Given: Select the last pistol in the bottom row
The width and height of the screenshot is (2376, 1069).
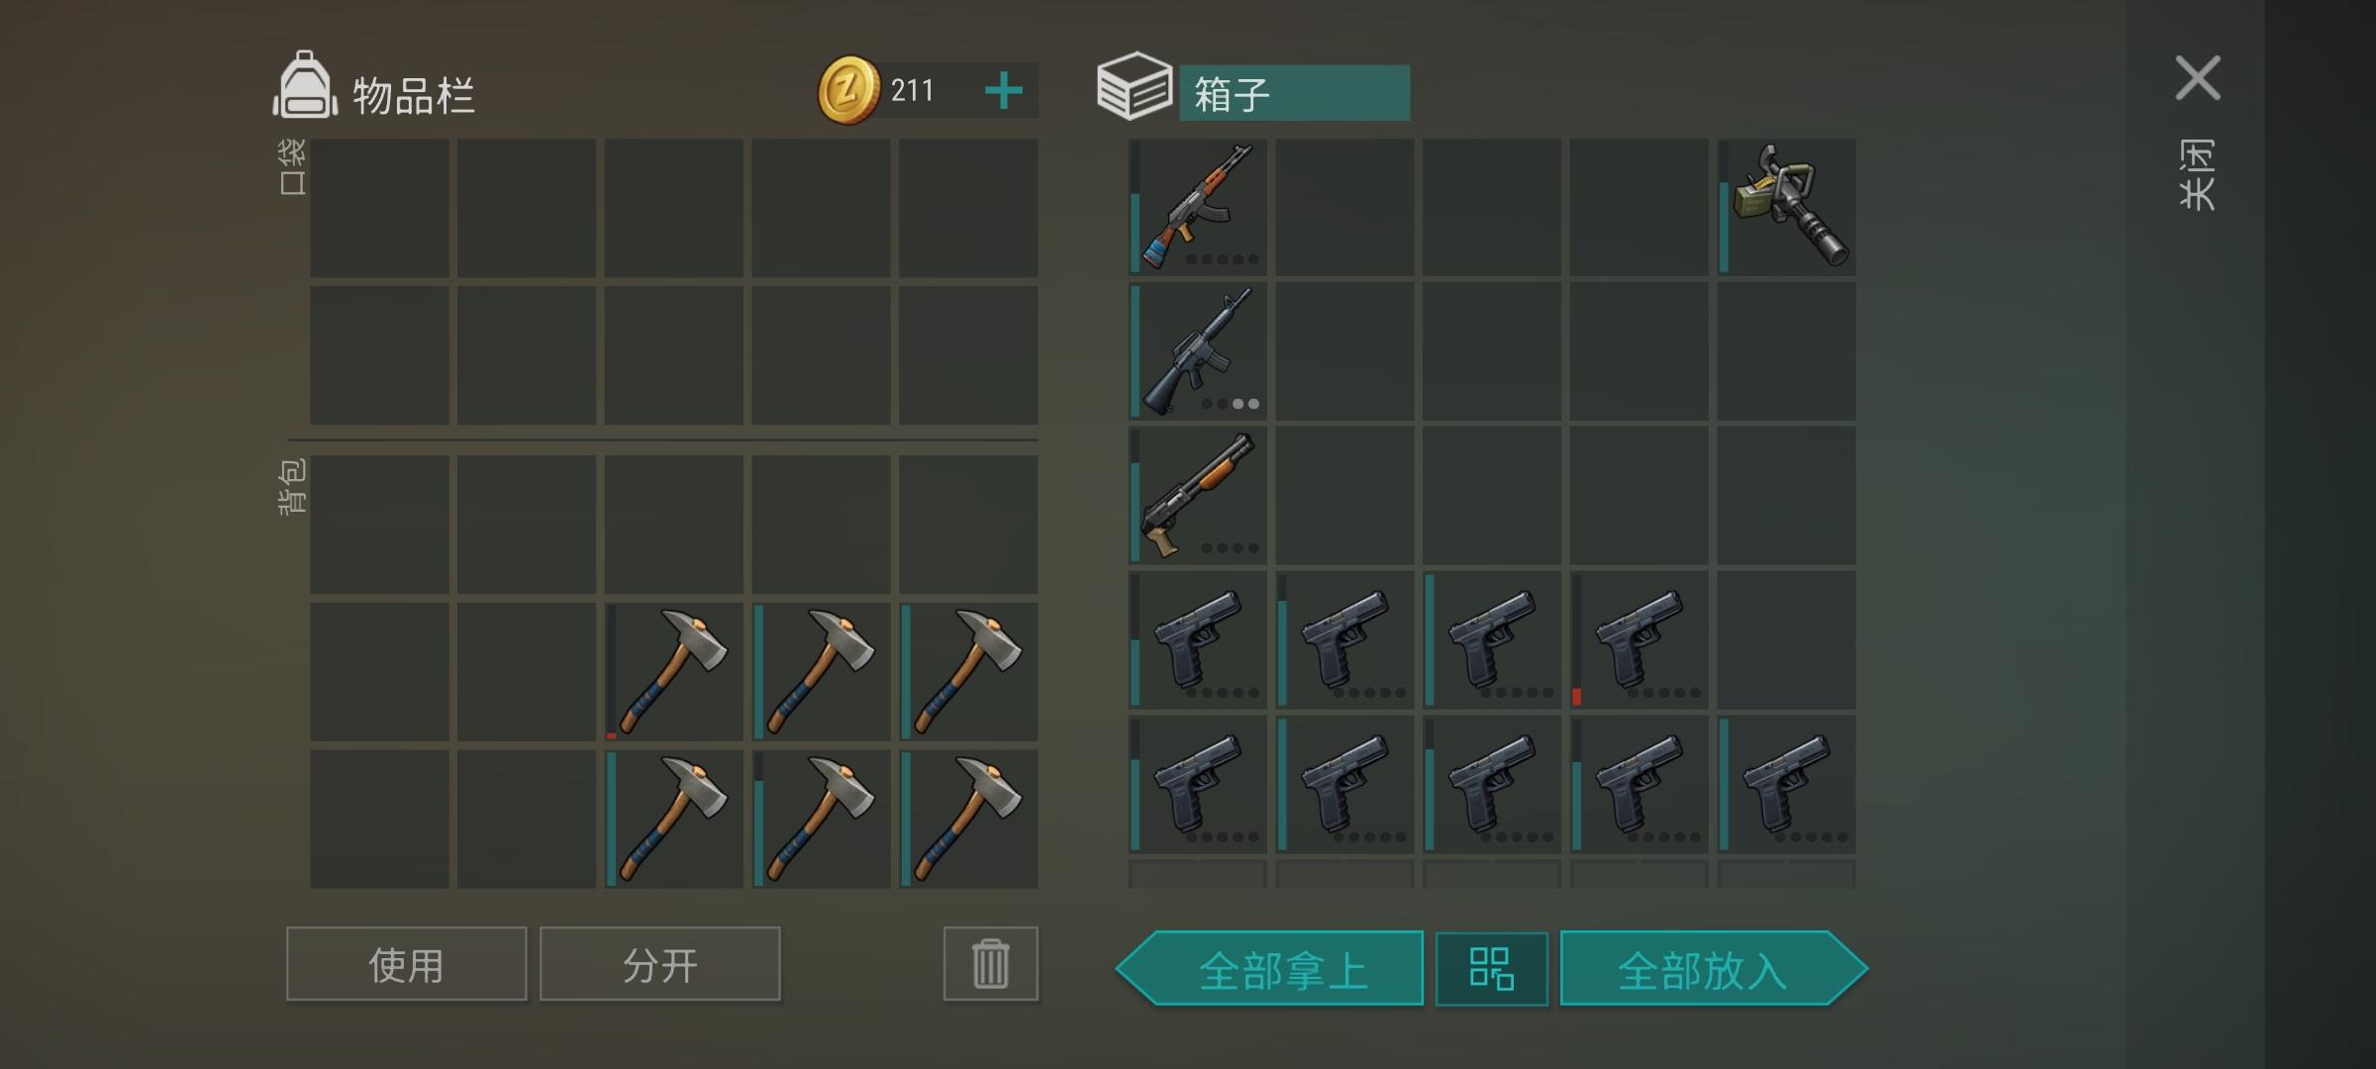Looking at the screenshot, I should pos(1786,784).
